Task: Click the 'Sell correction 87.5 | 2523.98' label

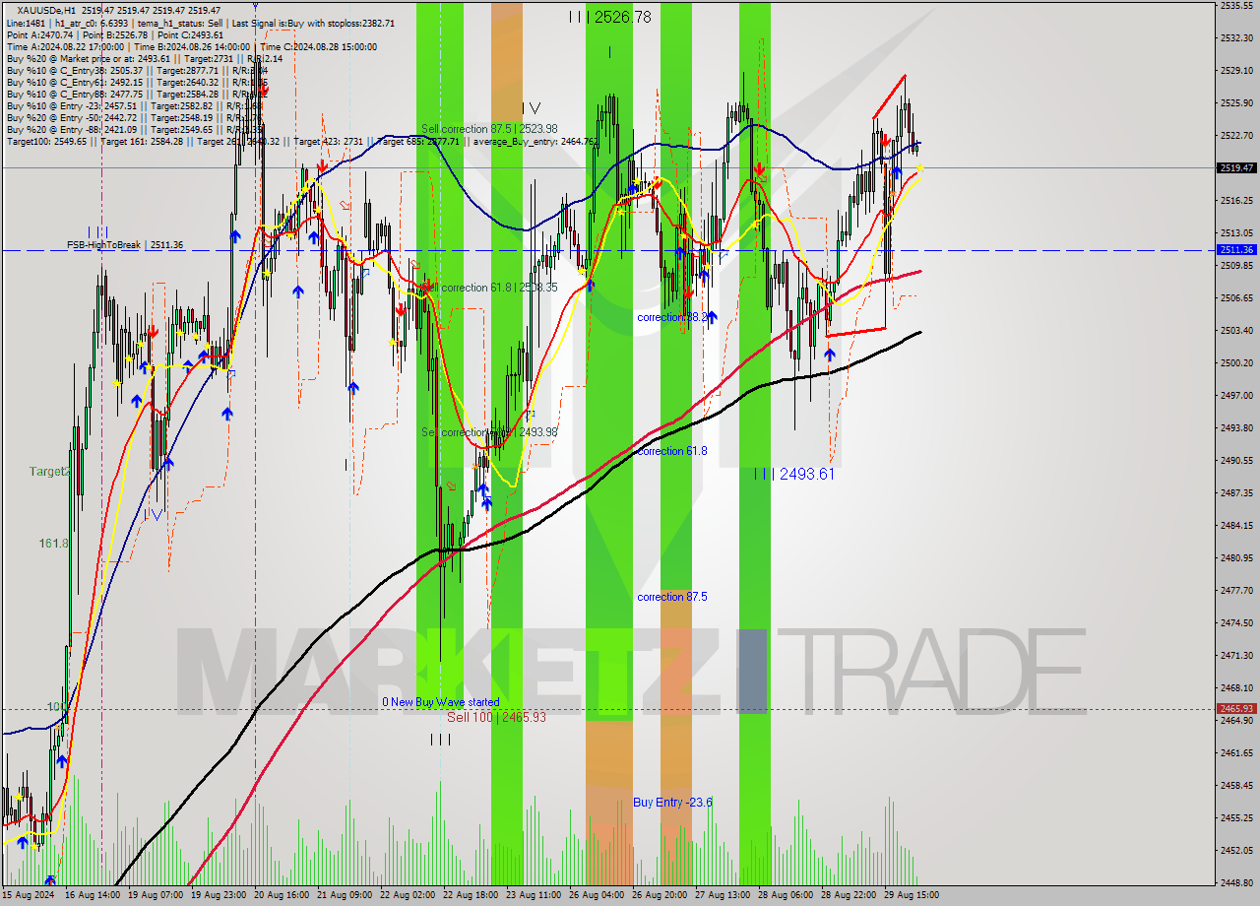Action: click(489, 129)
